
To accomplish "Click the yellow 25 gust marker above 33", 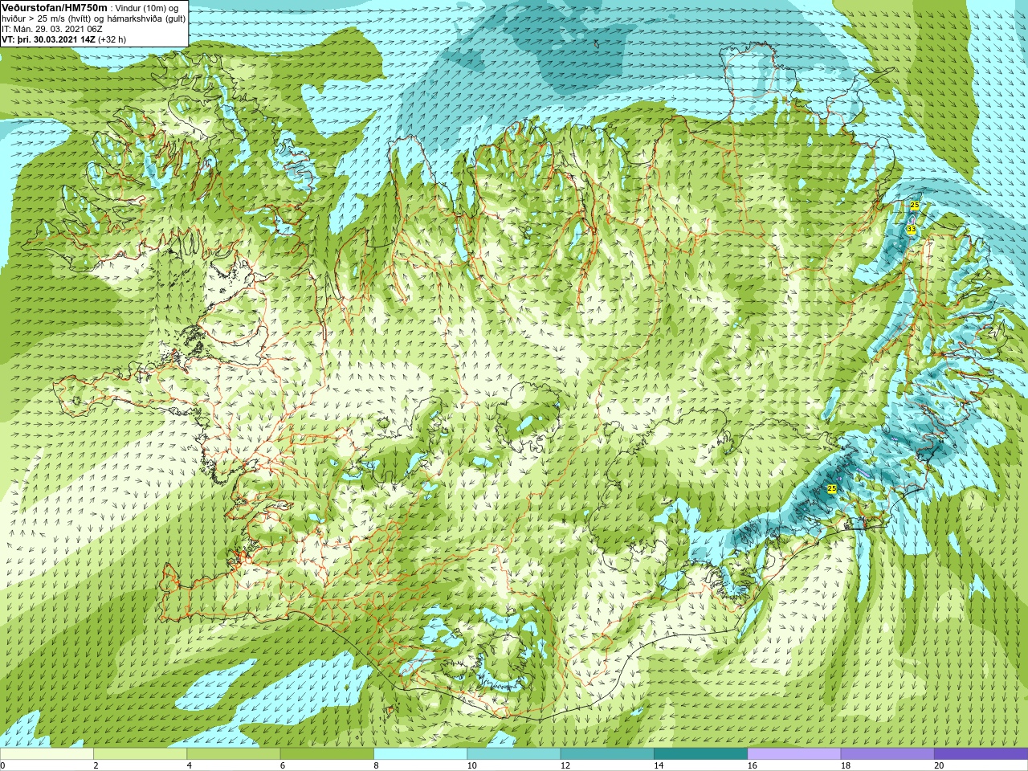I will click(x=914, y=206).
